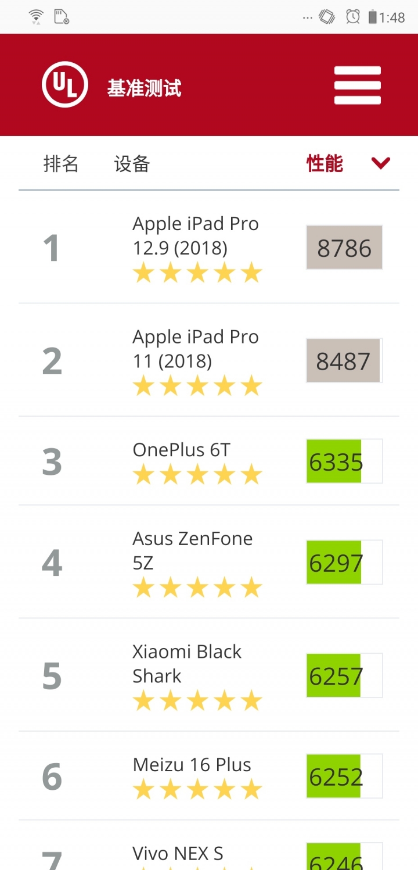Click the Meizu 16 Plus score 6252
This screenshot has width=418, height=870.
[344, 776]
